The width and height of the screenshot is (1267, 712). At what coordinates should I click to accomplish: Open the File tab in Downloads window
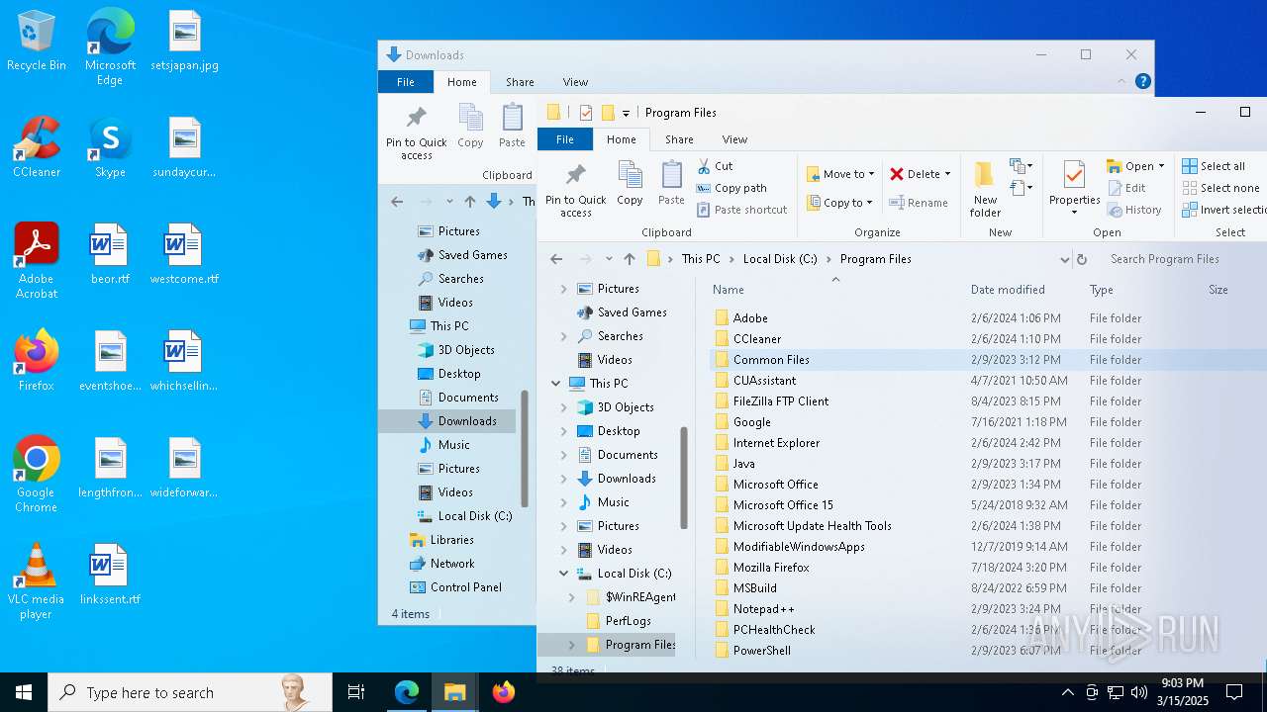406,82
